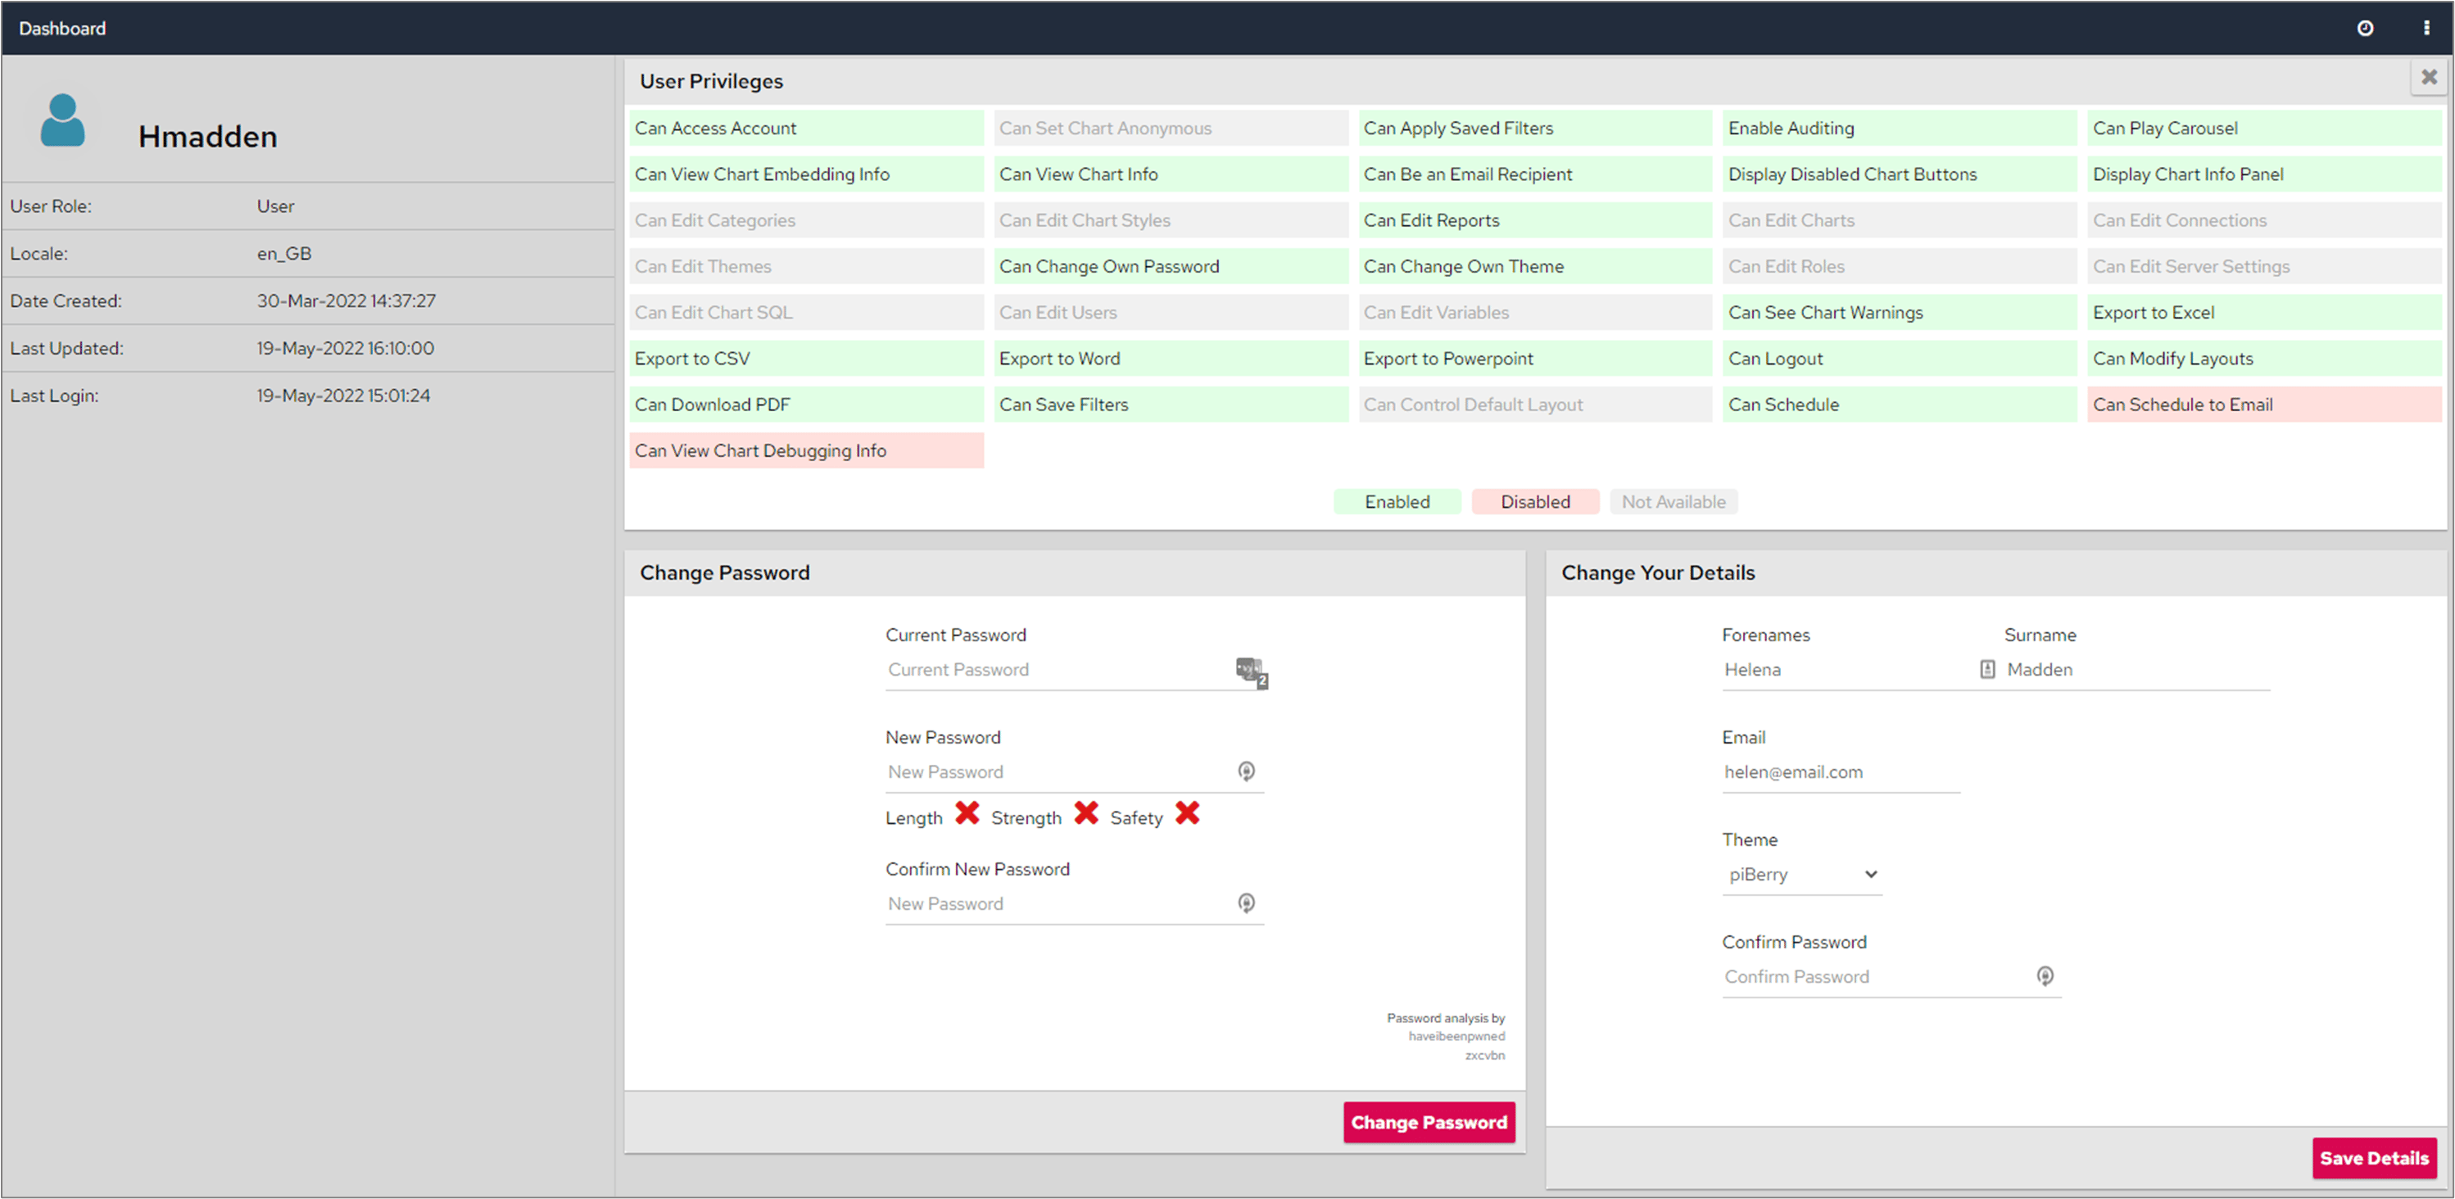Close the User Privileges panel
The height and width of the screenshot is (1199, 2455).
click(x=2428, y=77)
